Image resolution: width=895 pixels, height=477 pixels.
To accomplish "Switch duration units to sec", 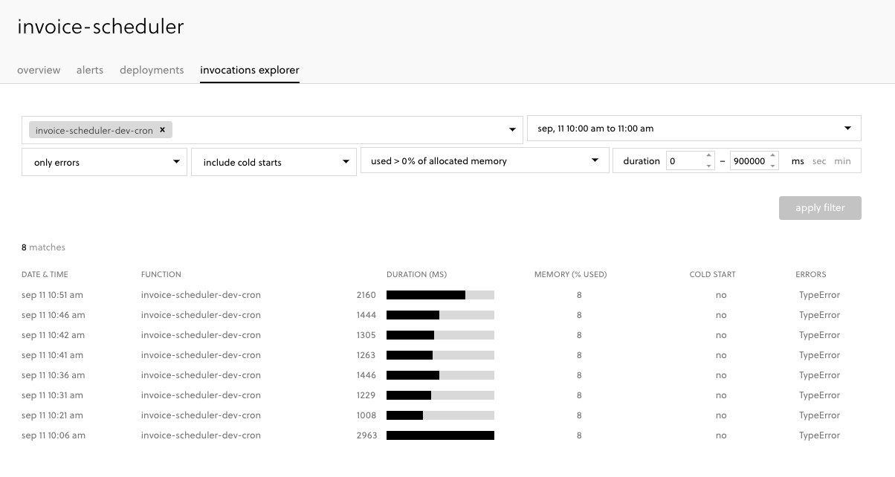I will point(819,160).
